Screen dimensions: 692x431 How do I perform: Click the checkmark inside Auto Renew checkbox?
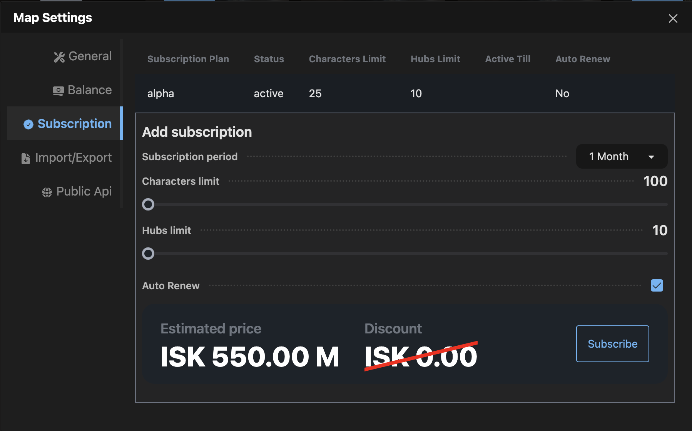[x=657, y=285]
